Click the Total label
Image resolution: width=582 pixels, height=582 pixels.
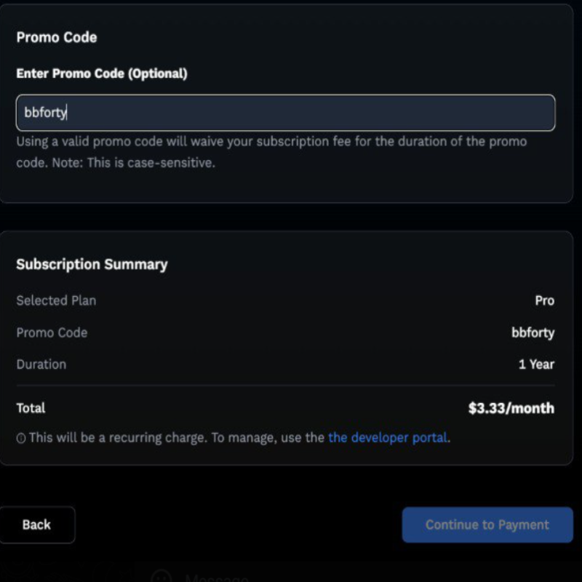click(31, 408)
